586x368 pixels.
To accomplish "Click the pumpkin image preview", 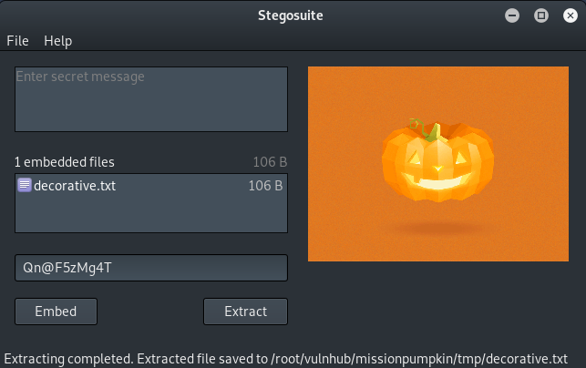I will coord(438,164).
